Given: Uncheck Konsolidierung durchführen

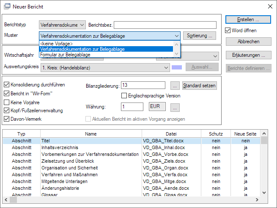Looking at the screenshot, I should coord(6,85).
